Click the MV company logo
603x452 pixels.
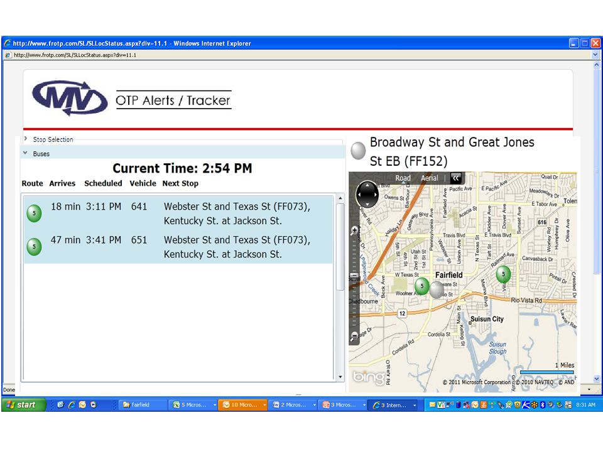tap(70, 98)
